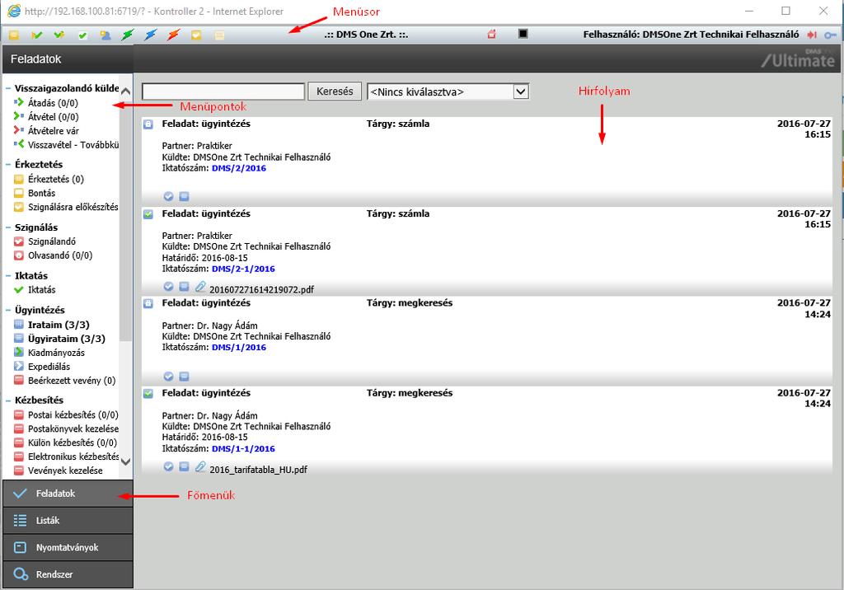Click the user/person icon in toolbar
Image resolution: width=844 pixels, height=590 pixels.
(x=105, y=35)
